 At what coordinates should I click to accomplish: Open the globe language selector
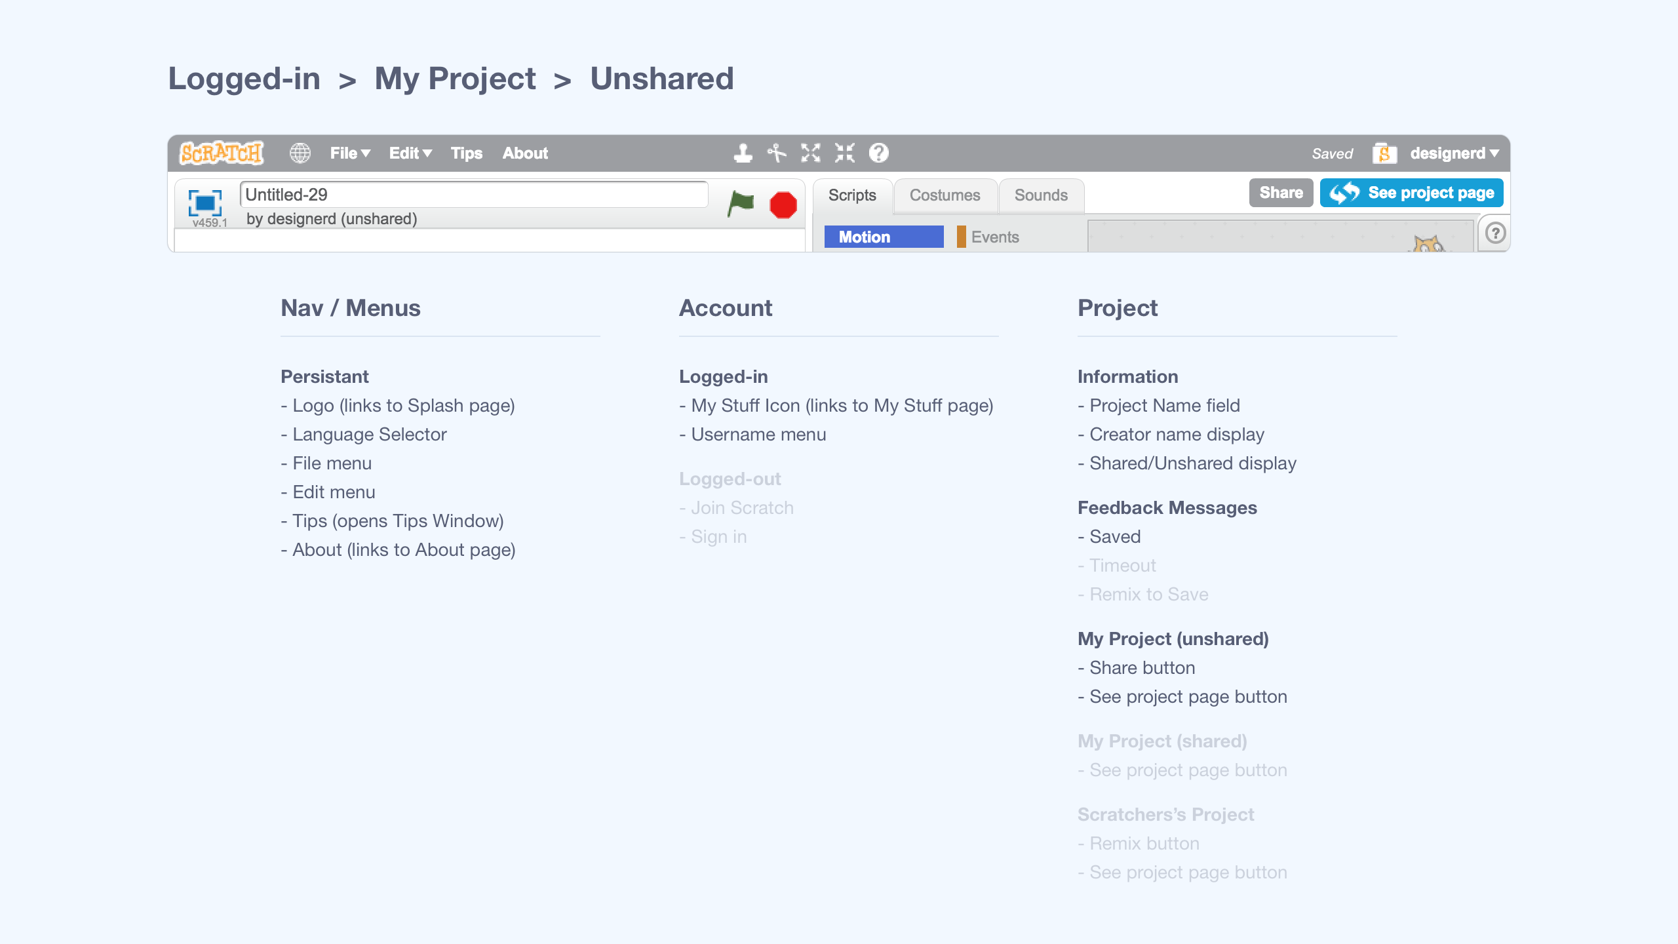pos(300,153)
